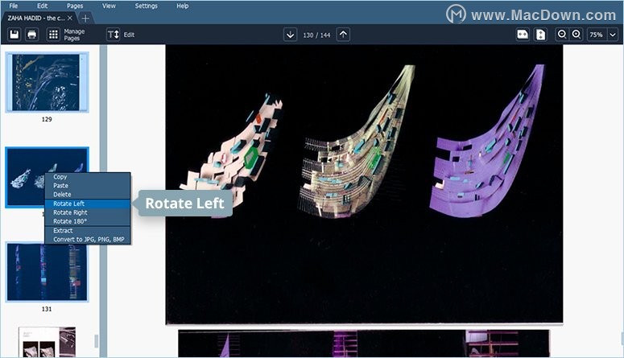Click the page label 131
Screen dimensions: 624x358
point(47,309)
